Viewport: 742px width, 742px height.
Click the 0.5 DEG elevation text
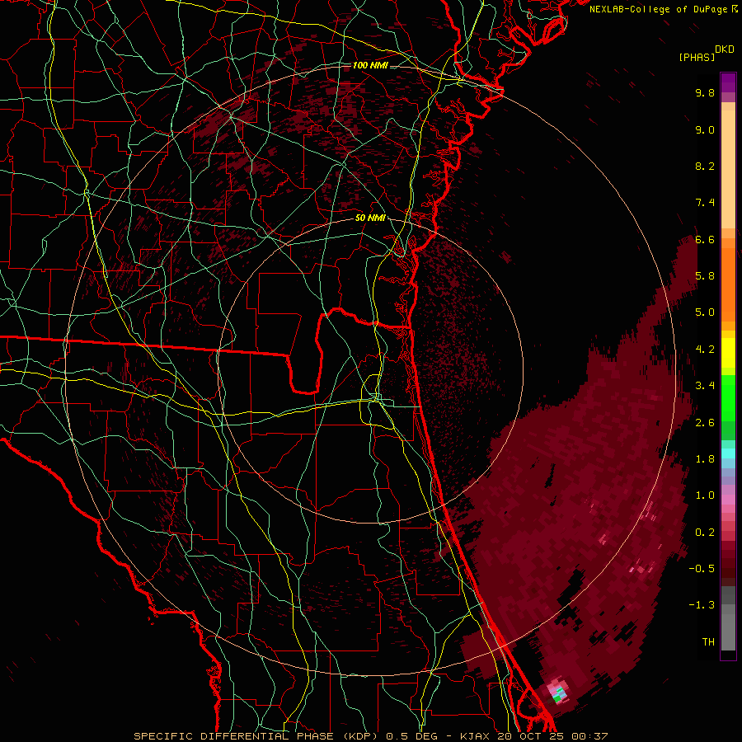point(413,736)
